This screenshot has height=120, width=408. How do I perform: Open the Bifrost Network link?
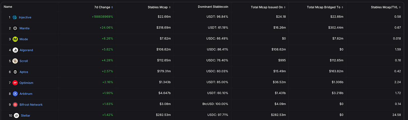pyautogui.click(x=31, y=104)
